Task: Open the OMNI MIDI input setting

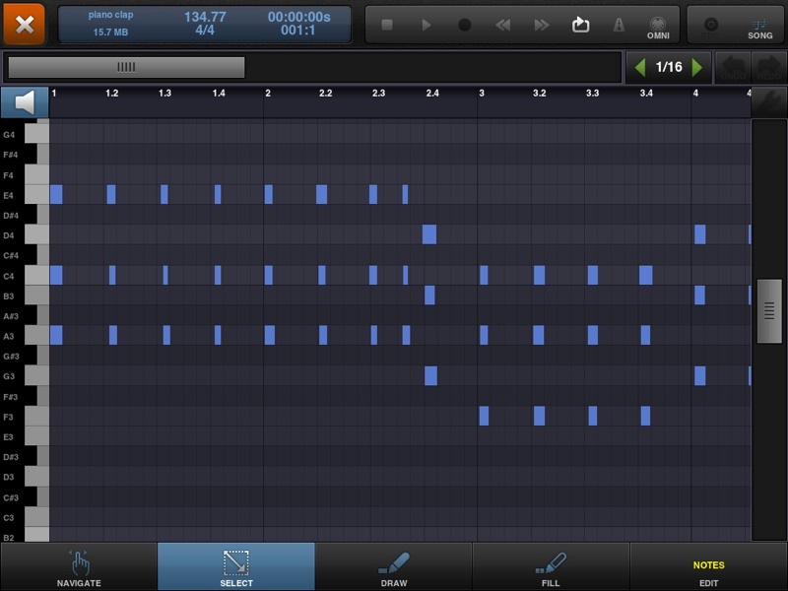Action: [658, 28]
